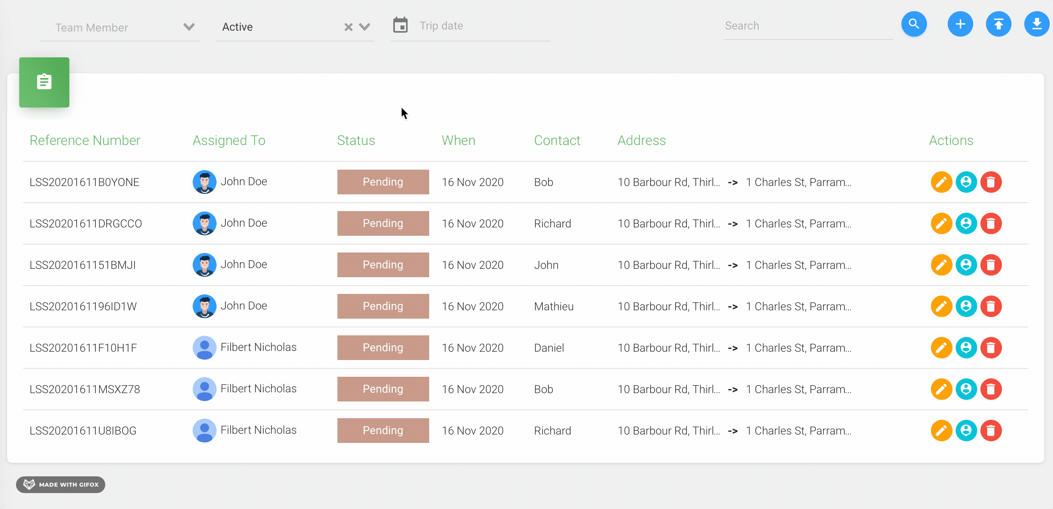Click the Assigned To column header

click(229, 141)
